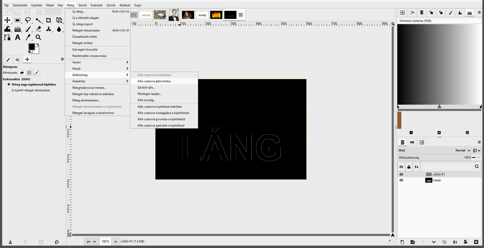The width and height of the screenshot is (484, 248).
Task: Click 'Alfa csatorna eltávolítása' menu entry
Action: (164, 81)
